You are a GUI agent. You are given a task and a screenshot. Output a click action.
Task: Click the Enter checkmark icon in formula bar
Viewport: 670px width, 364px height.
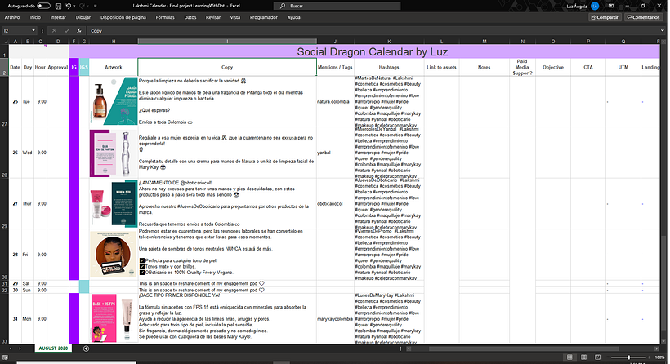click(67, 31)
